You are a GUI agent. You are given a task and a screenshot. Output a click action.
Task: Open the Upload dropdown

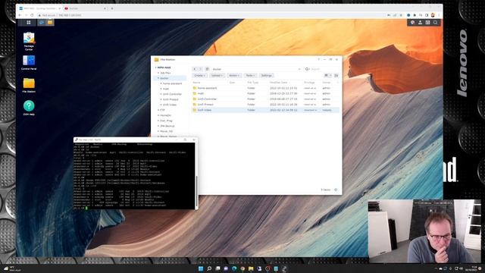click(217, 76)
